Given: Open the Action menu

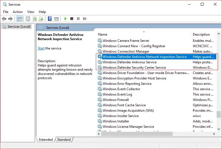Looking at the screenshot, I should click(x=18, y=12).
